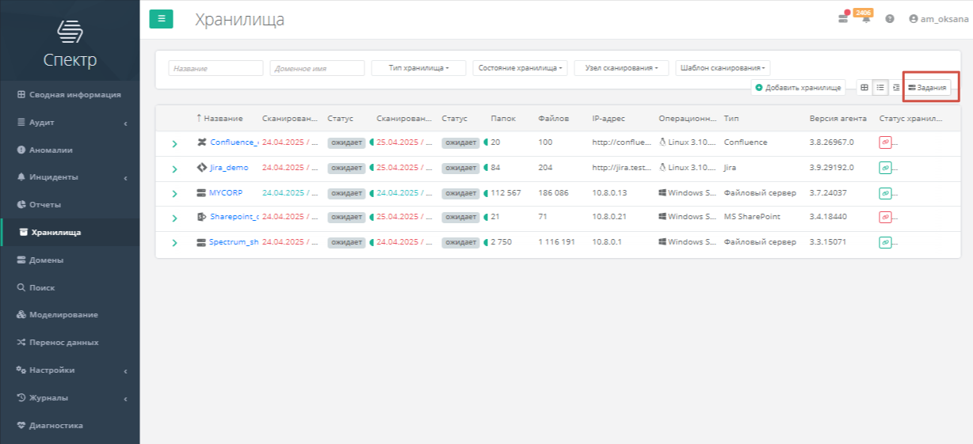This screenshot has width=973, height=444.
Task: Open the Confluence storage link
Action: click(235, 142)
